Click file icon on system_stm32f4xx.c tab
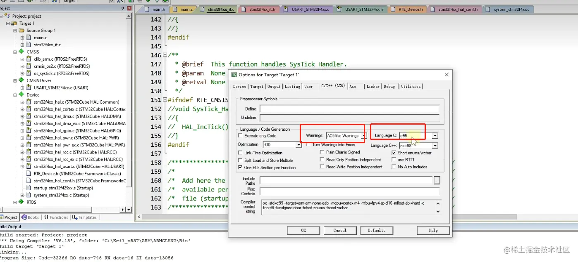Screen dimensions: 578x262 pos(489,9)
